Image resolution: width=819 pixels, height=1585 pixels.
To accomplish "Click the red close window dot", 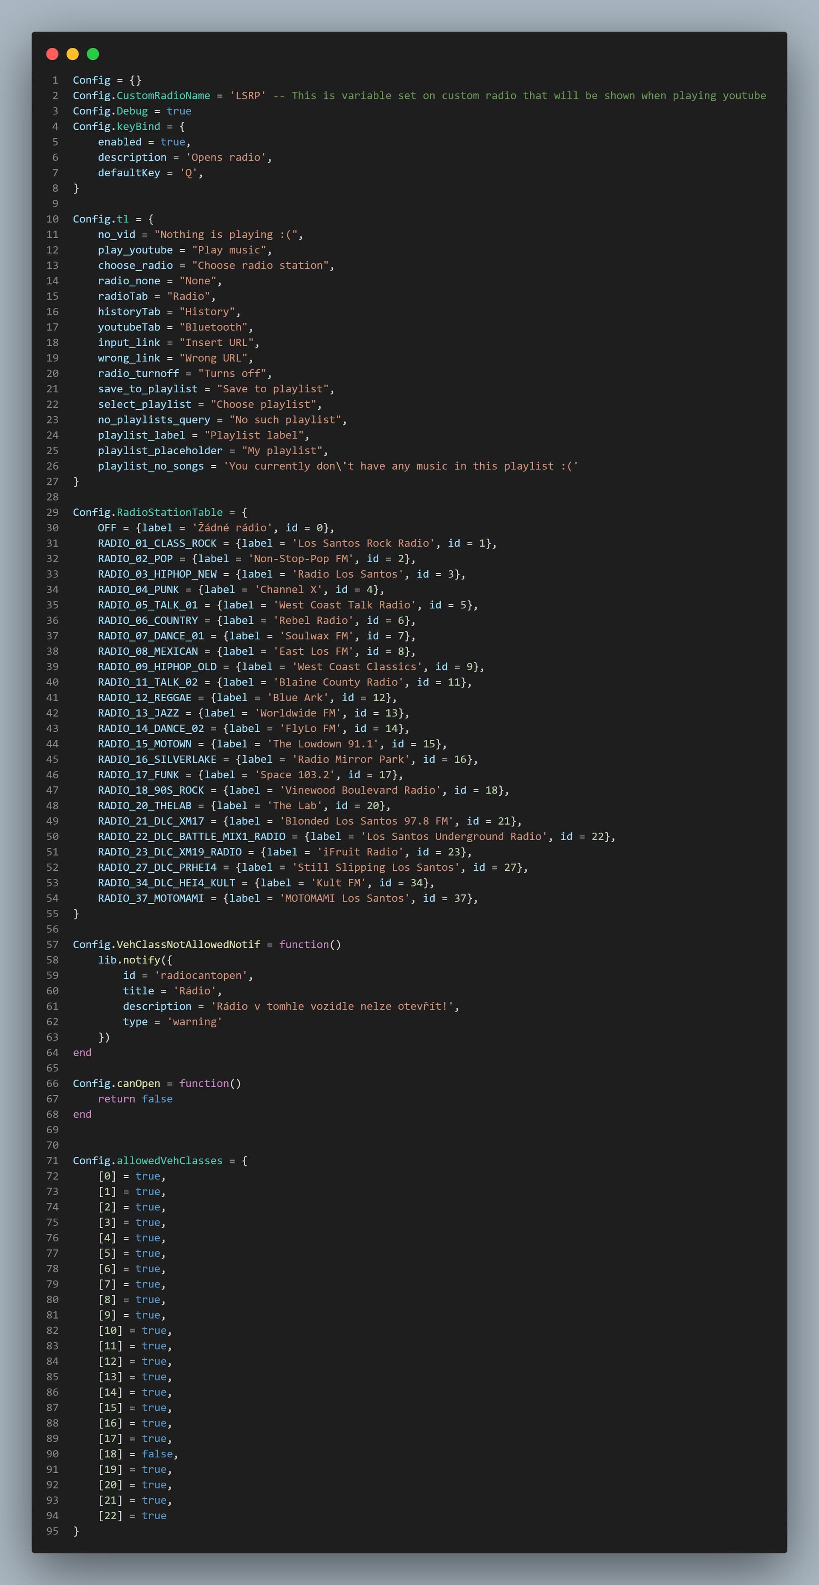I will (x=52, y=54).
